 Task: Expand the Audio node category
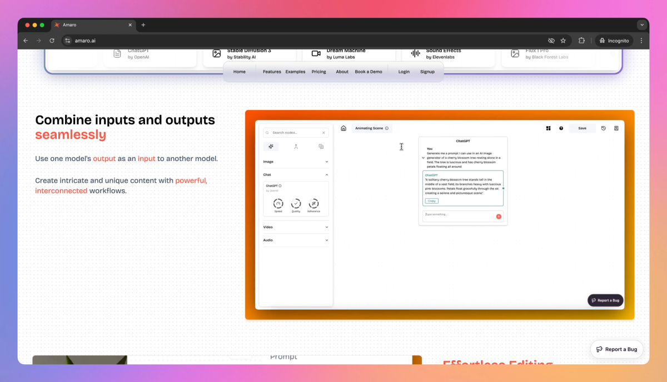point(296,240)
